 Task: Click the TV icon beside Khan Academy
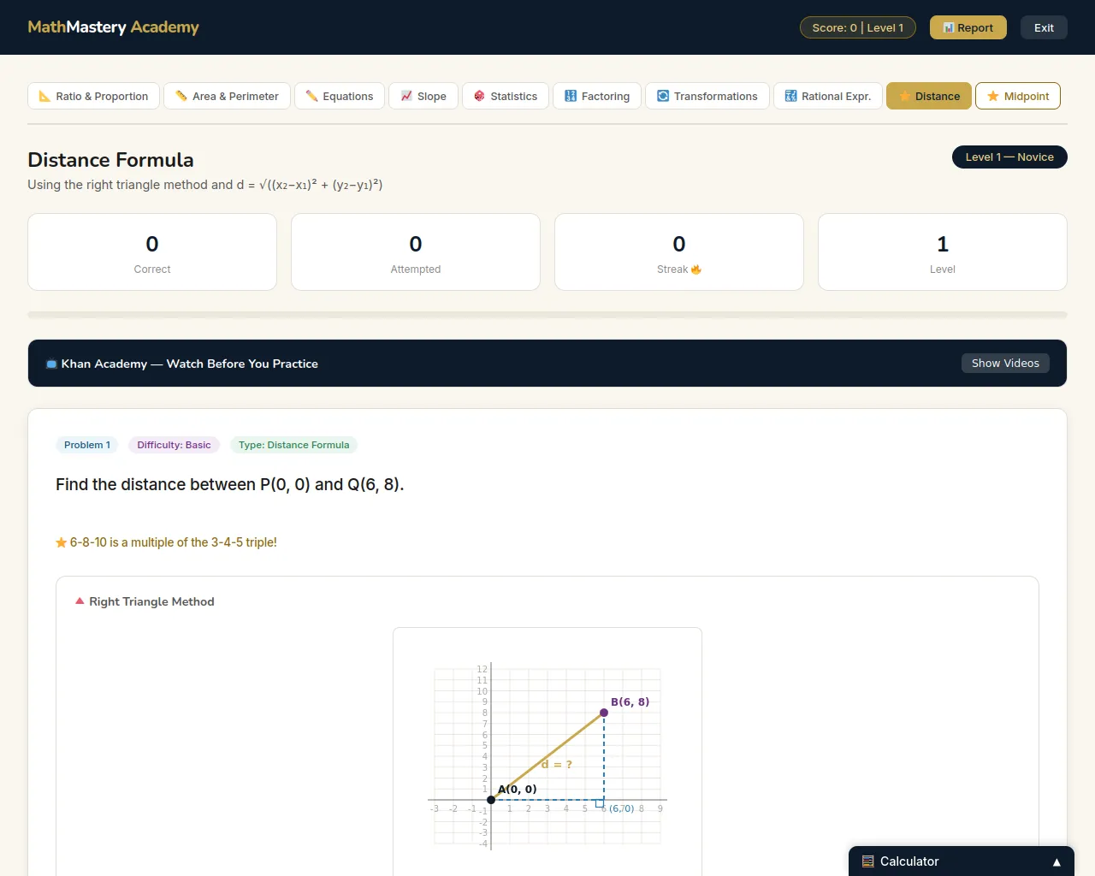point(51,364)
